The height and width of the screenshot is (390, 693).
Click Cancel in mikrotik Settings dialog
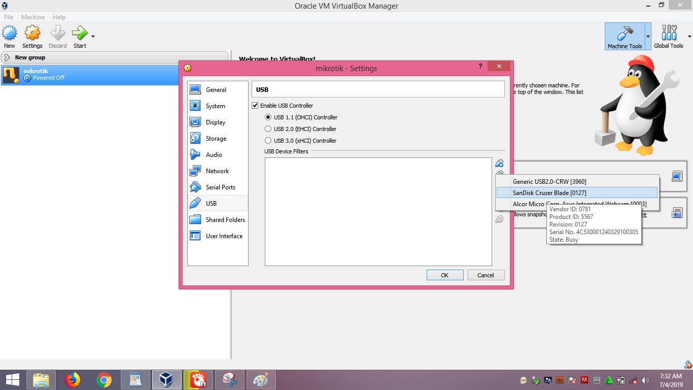[x=486, y=275]
